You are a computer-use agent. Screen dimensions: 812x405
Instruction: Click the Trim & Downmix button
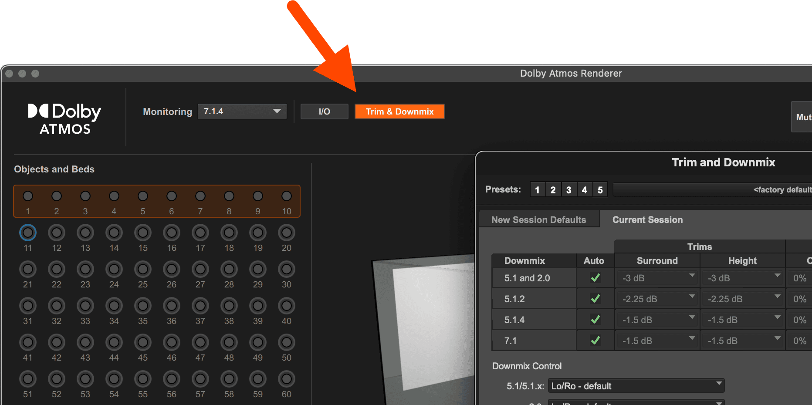(x=399, y=111)
